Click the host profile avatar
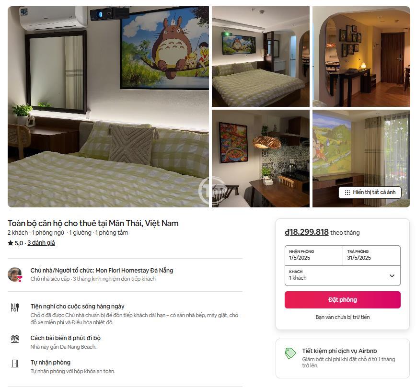Viewport: 416px width, 387px height. tap(15, 274)
